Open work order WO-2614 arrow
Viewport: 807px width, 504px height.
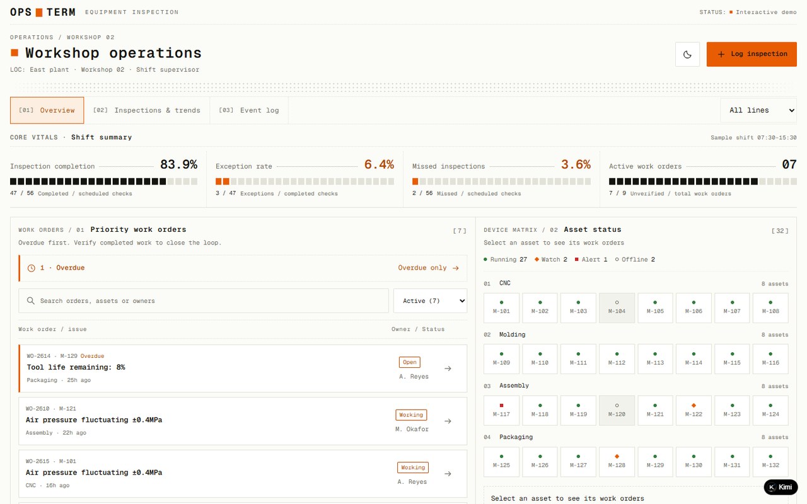tap(448, 369)
